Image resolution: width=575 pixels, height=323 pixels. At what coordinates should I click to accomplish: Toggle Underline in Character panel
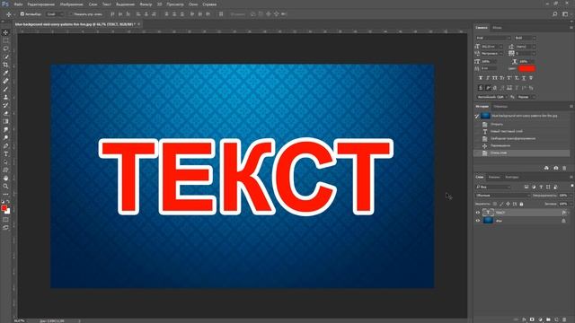pyautogui.click(x=523, y=78)
